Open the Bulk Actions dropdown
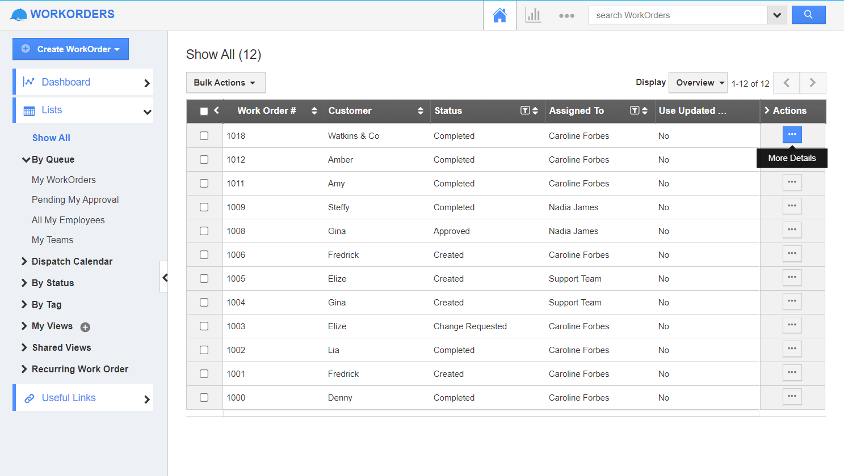 [x=225, y=82]
